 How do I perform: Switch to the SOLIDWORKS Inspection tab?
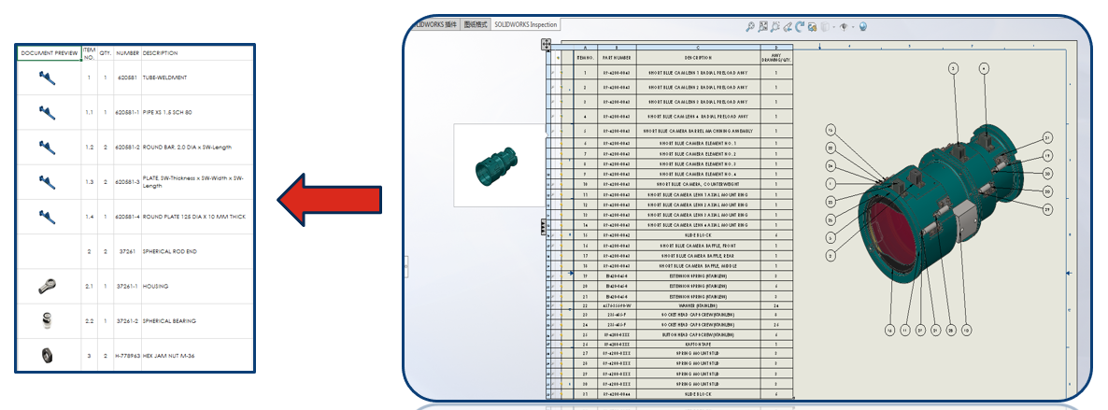524,23
